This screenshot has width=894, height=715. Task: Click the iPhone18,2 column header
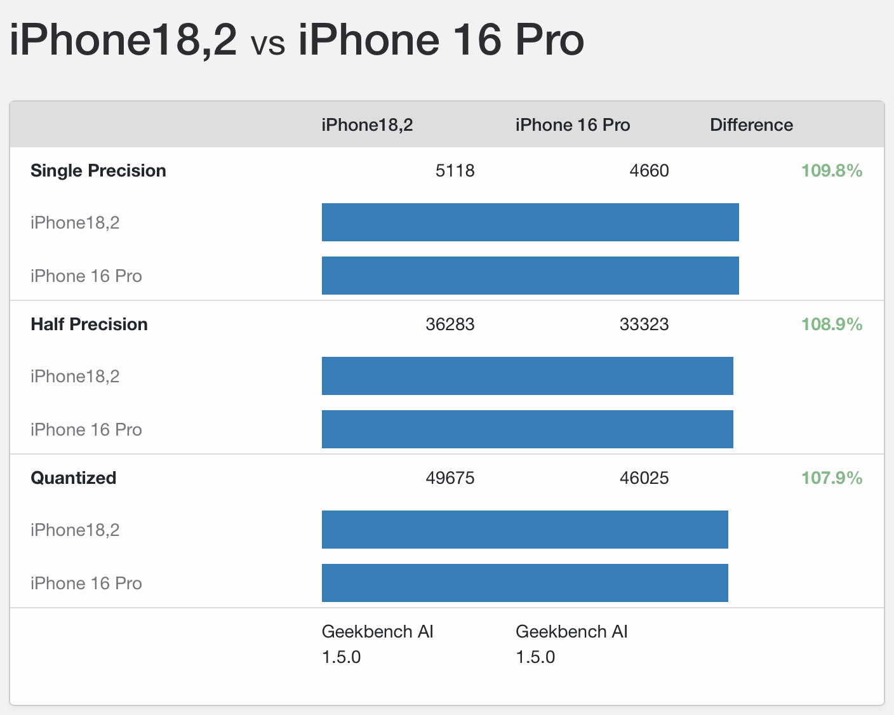(x=367, y=125)
